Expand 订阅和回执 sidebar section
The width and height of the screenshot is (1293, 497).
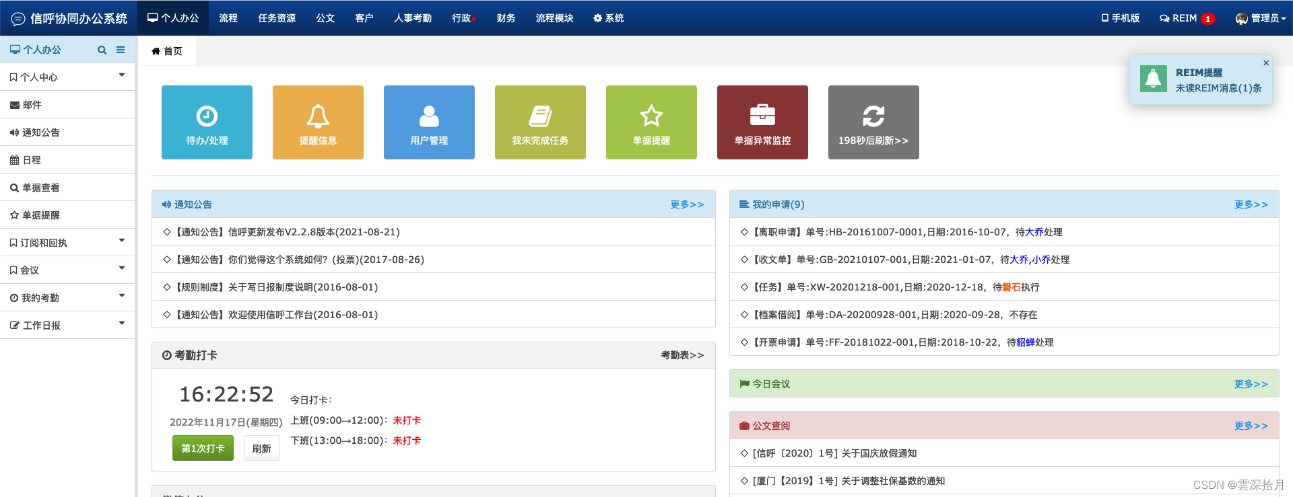click(x=67, y=243)
